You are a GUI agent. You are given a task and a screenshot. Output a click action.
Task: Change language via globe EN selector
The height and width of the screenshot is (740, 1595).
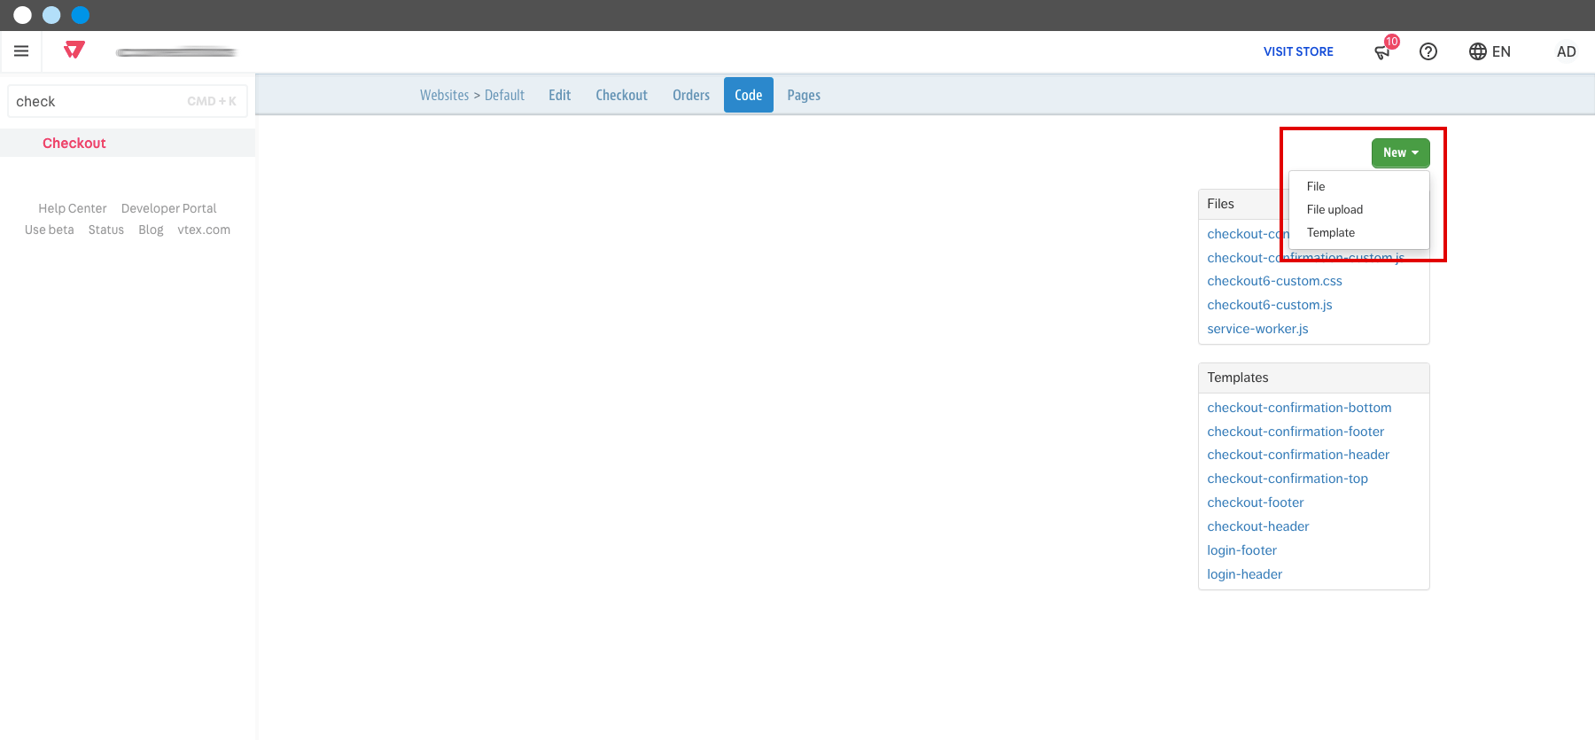coord(1490,51)
